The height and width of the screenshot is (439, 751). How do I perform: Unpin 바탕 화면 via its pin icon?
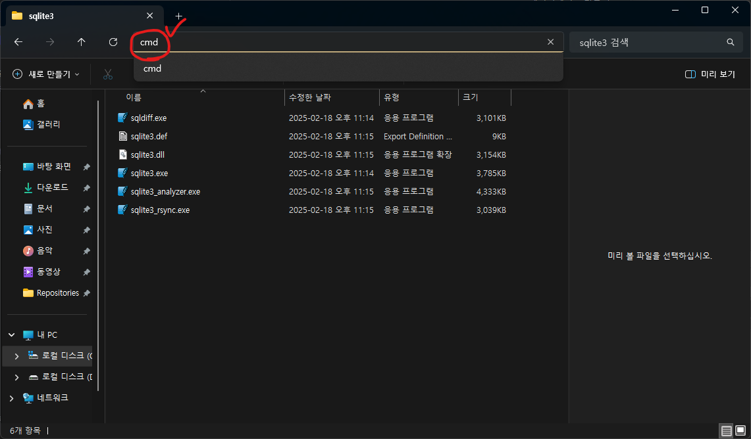[x=87, y=167]
